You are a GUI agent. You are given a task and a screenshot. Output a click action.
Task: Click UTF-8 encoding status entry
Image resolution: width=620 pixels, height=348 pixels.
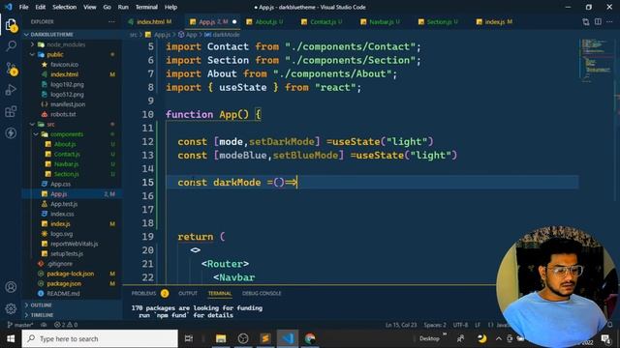tap(460, 325)
